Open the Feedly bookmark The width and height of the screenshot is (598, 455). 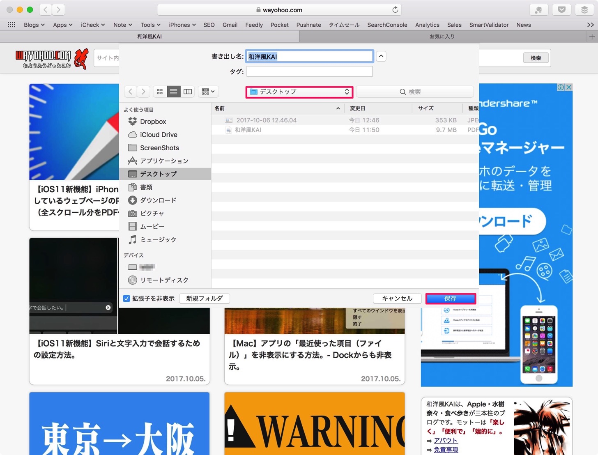pyautogui.click(x=254, y=25)
